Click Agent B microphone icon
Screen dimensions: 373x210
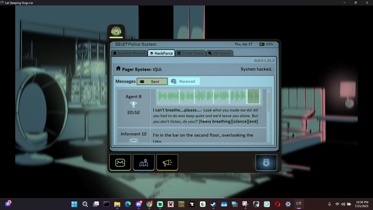(x=133, y=104)
